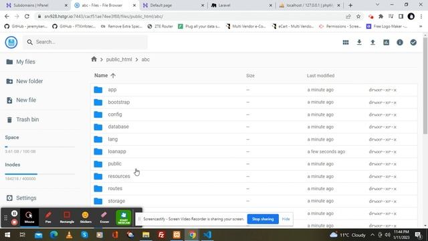The width and height of the screenshot is (428, 241).
Task: Select the Rectangle tool in Screencastify toolbar
Action: (67, 217)
